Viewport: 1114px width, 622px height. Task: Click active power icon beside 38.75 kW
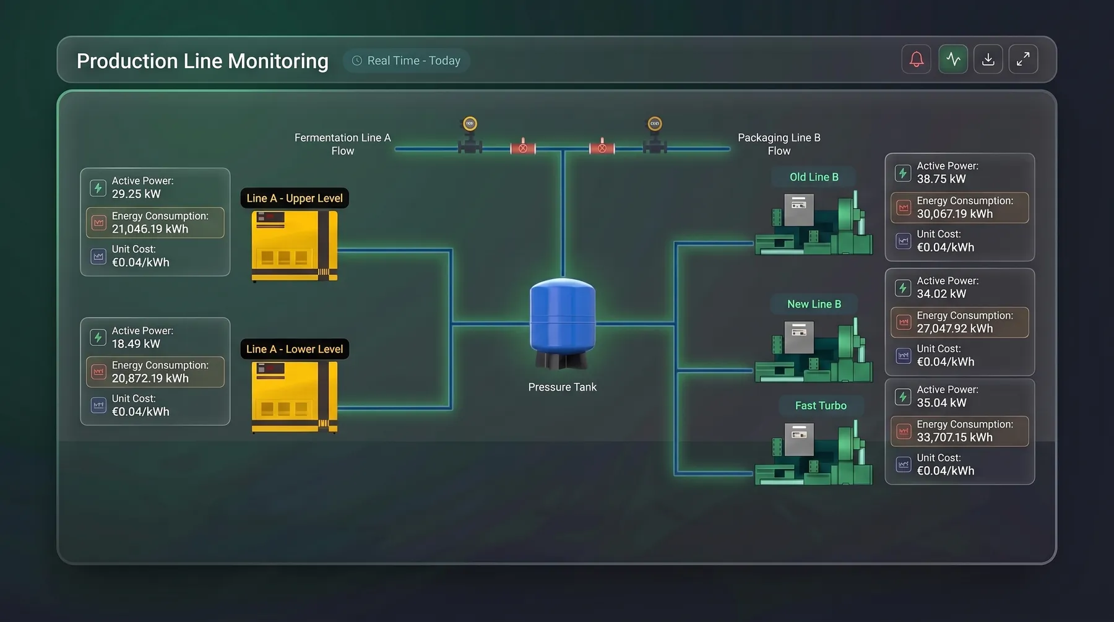pos(903,173)
